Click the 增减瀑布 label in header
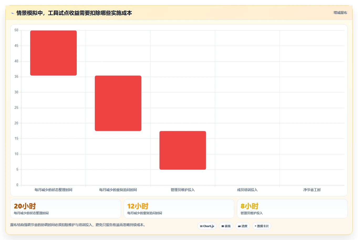This screenshot has width=358, height=240. coord(340,13)
